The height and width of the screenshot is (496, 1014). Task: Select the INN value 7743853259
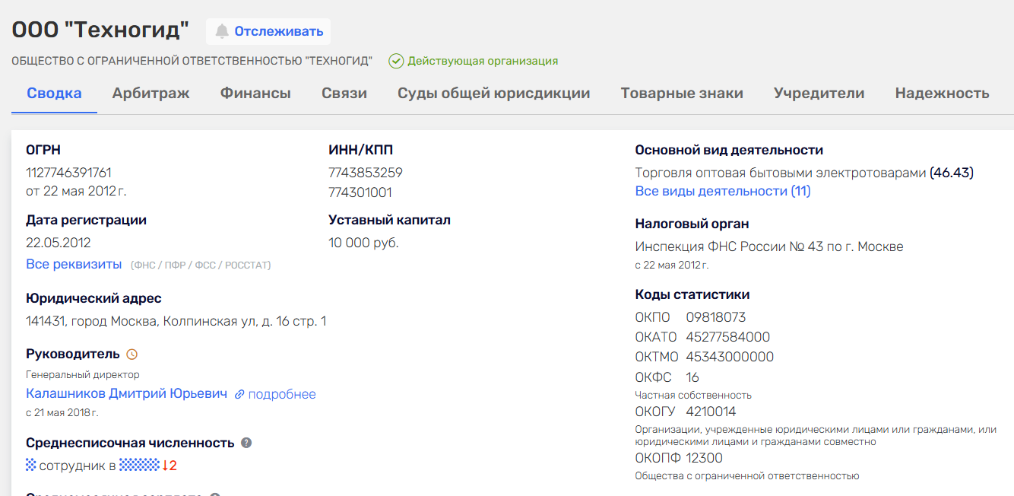[366, 173]
